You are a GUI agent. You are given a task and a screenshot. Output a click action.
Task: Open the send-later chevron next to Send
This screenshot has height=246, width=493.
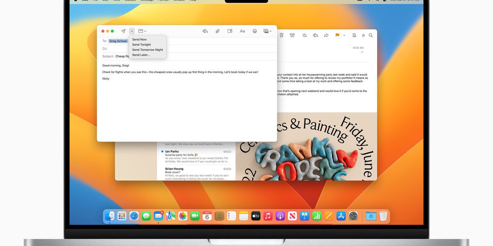point(132,31)
